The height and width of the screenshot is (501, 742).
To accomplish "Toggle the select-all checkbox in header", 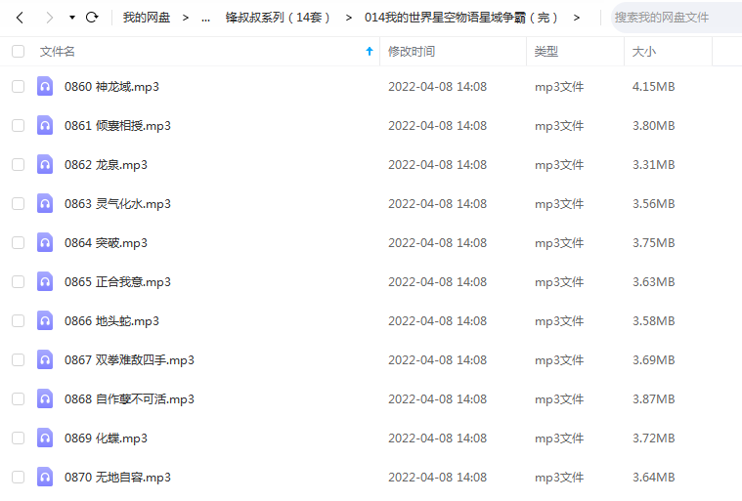I will click(x=18, y=51).
